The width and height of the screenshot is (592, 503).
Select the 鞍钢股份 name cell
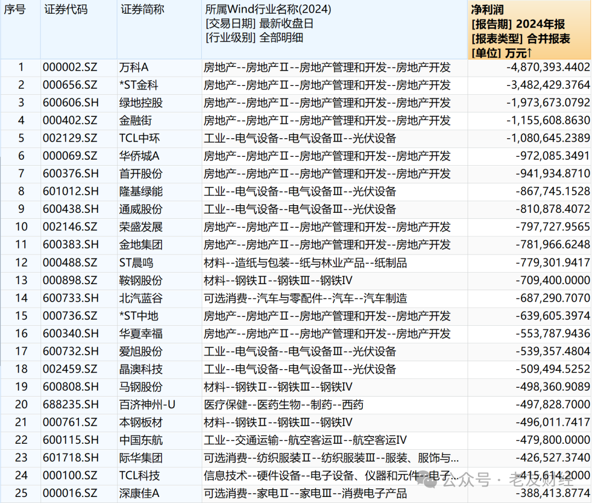(x=160, y=281)
